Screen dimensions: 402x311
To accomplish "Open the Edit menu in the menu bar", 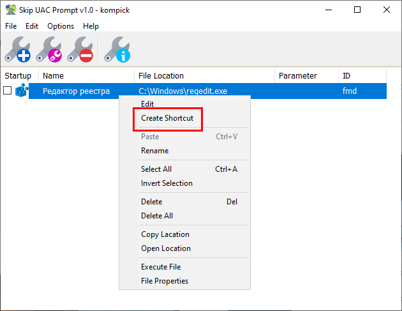I will tap(32, 26).
